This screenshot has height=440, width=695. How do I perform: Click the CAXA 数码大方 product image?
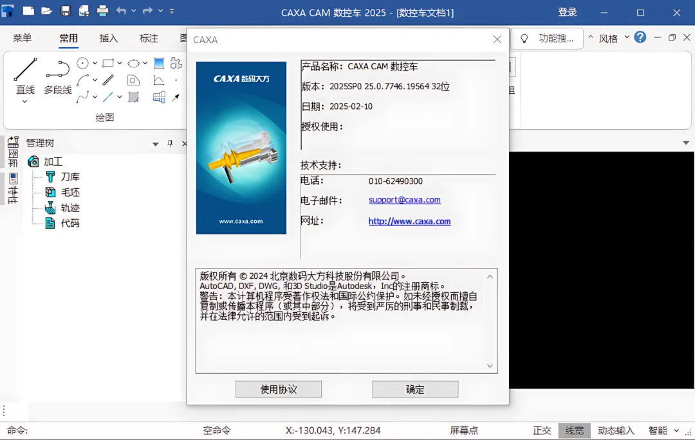coord(241,148)
